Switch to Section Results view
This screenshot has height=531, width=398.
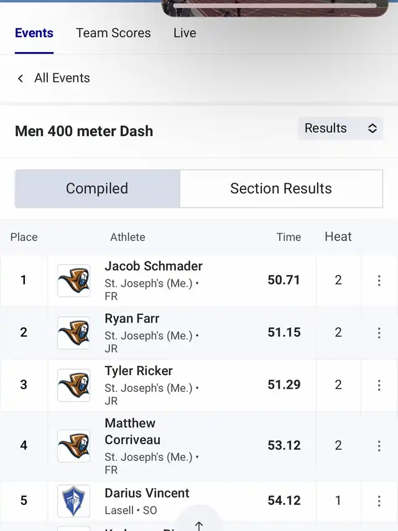click(281, 189)
